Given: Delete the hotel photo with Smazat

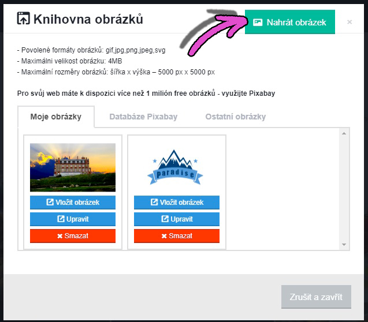Looking at the screenshot, I should 73,236.
